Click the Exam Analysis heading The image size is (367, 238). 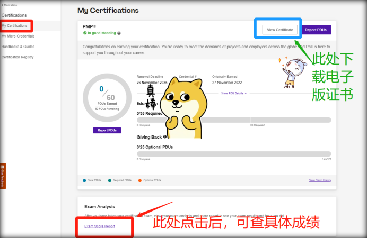[100, 207]
